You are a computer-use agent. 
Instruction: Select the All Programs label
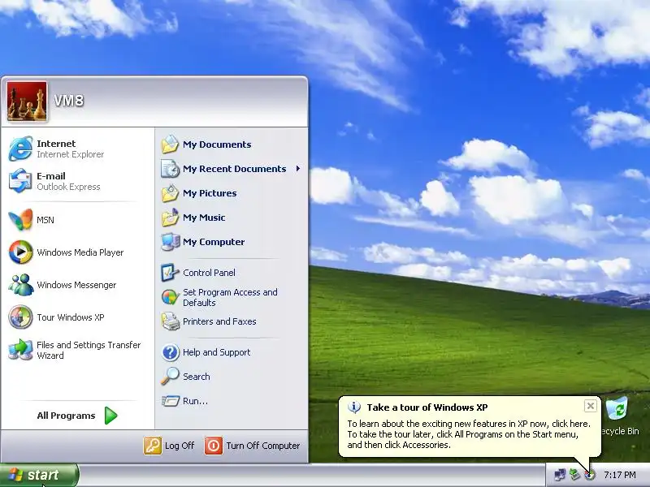click(66, 416)
